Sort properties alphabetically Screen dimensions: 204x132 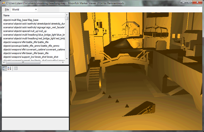[9, 69]
